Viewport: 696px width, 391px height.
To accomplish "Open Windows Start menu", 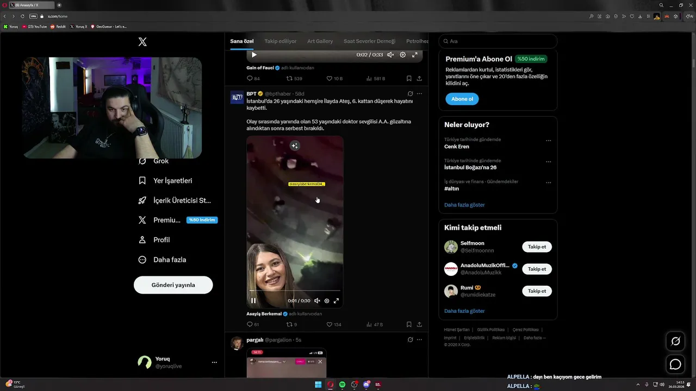I will [318, 384].
